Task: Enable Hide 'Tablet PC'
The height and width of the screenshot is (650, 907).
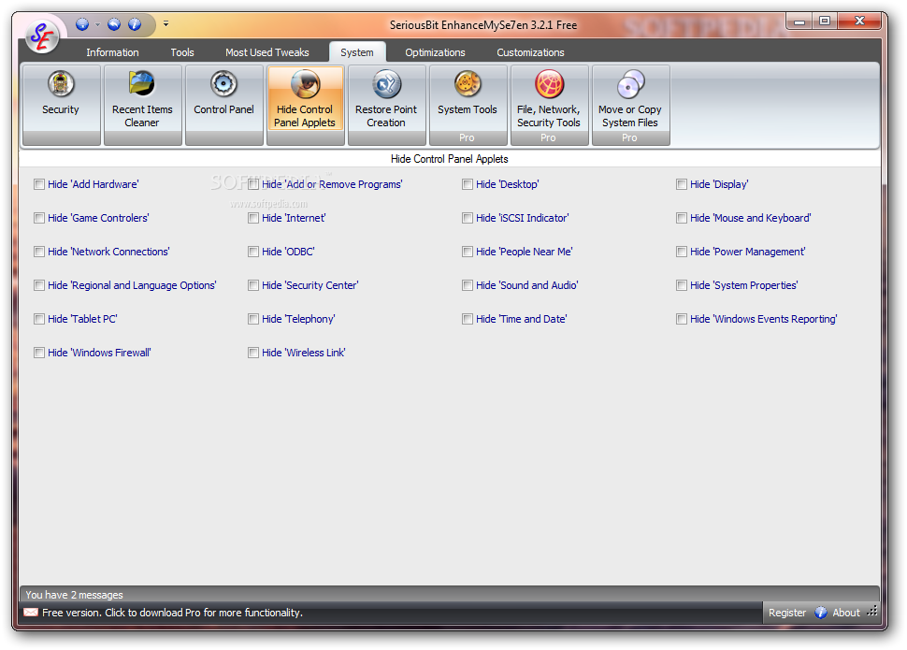Action: point(39,318)
